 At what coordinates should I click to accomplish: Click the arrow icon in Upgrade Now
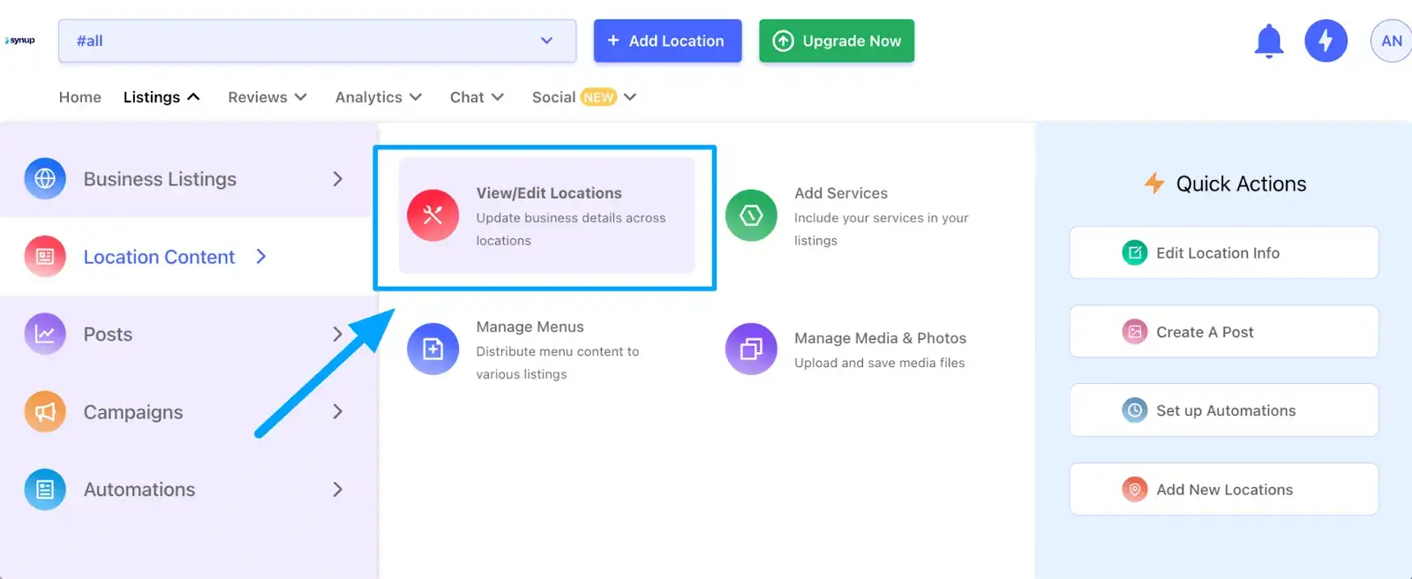coord(783,41)
